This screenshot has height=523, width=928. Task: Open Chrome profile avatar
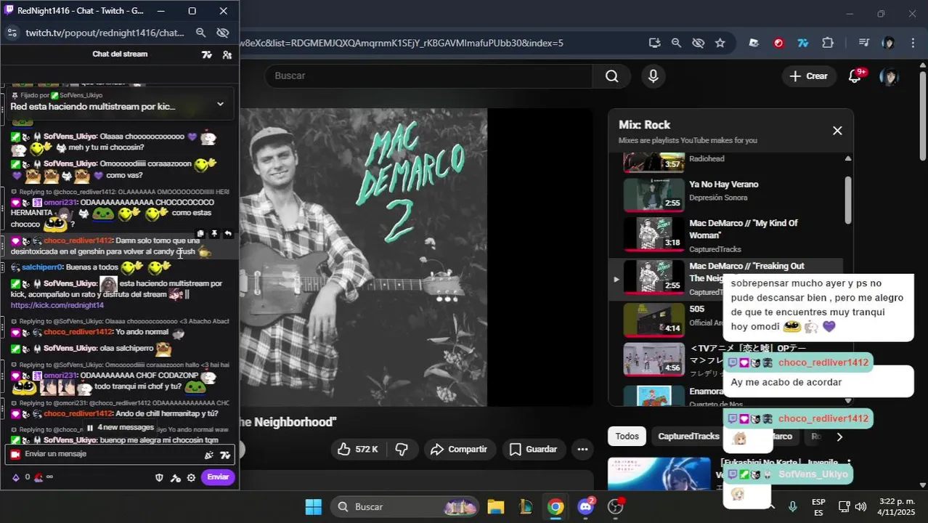[888, 43]
